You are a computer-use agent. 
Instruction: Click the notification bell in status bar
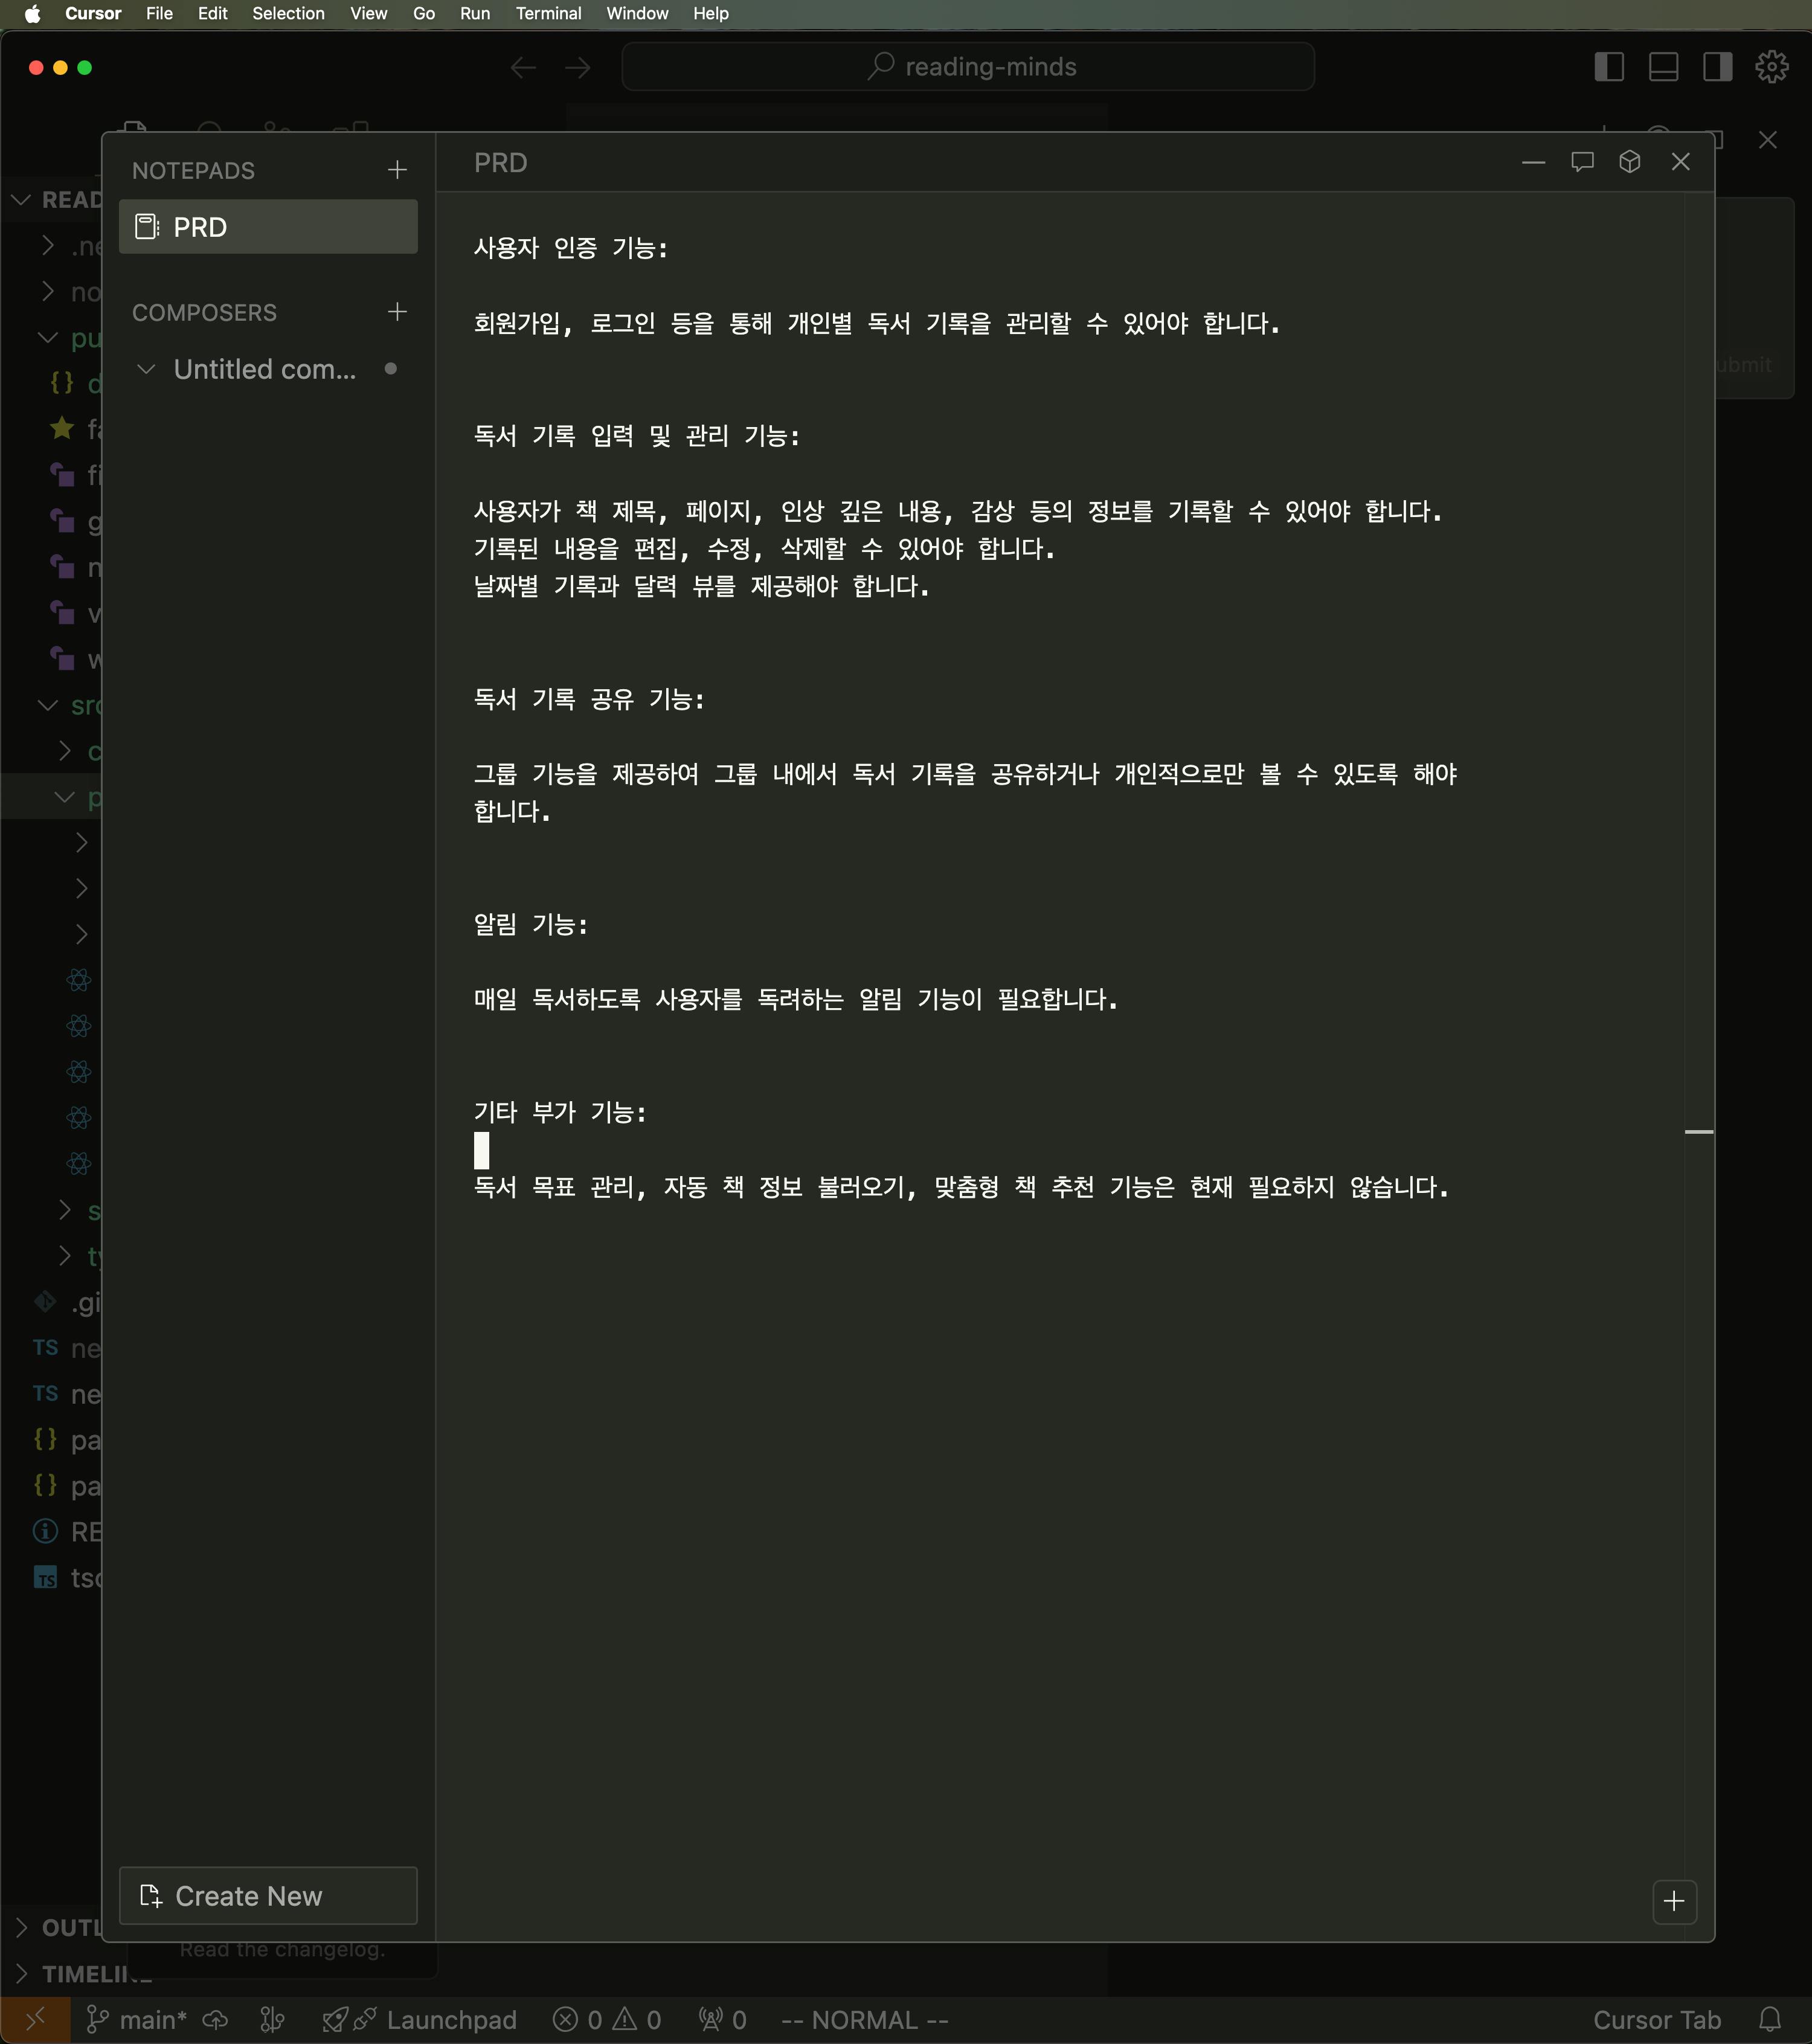[x=1770, y=2019]
